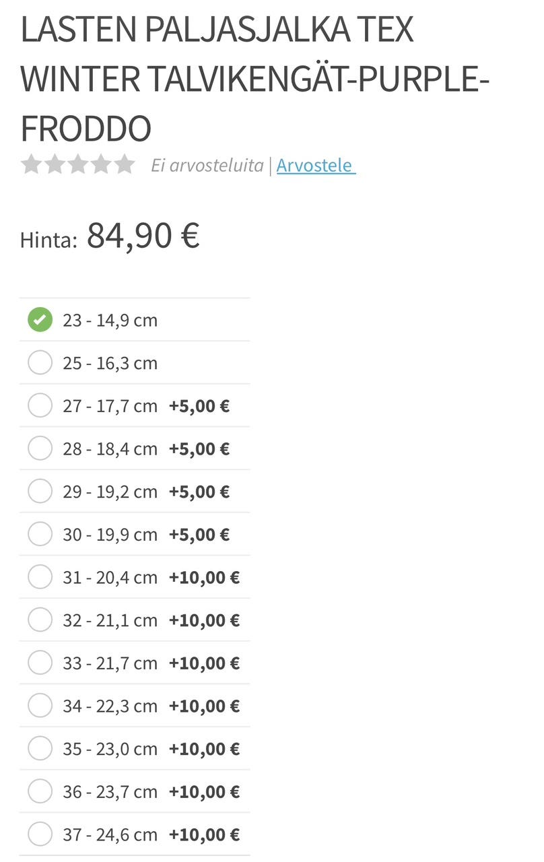
Task: Select size 23 - 14,9 cm radio option
Action: pos(40,320)
